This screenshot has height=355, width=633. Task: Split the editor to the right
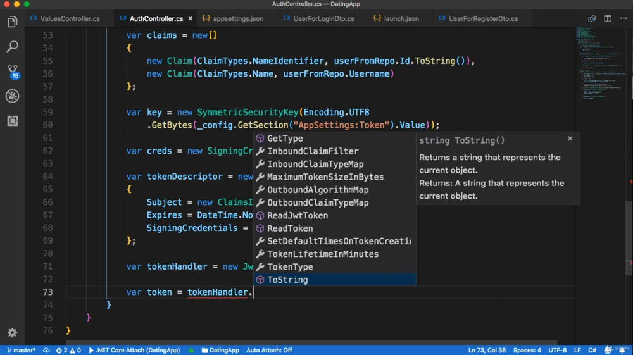pos(608,18)
